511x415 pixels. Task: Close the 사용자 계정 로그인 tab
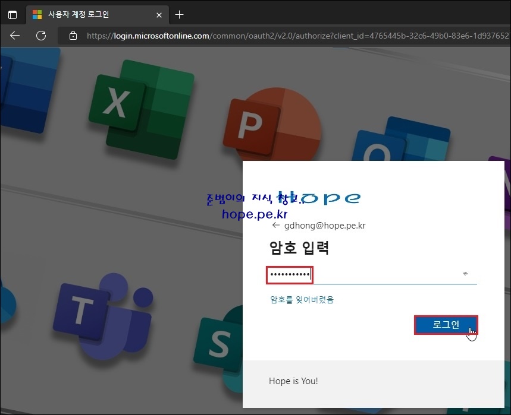click(159, 15)
